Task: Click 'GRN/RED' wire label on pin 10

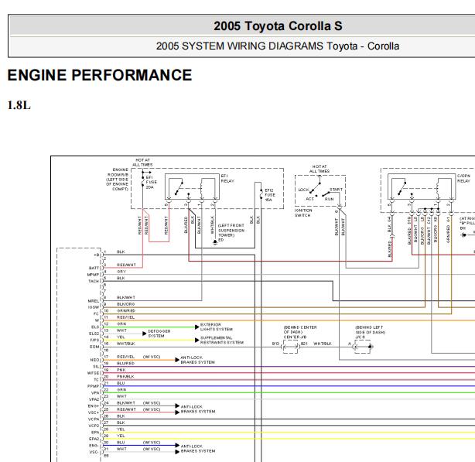Action: click(x=126, y=311)
